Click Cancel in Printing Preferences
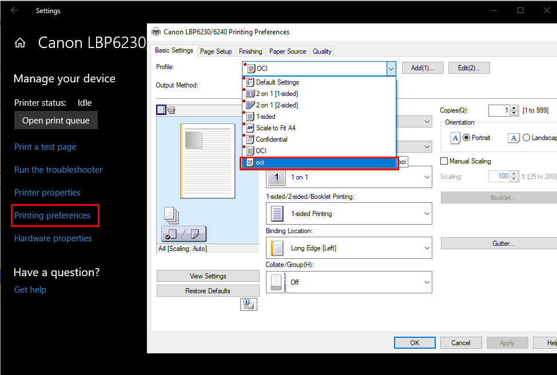The image size is (557, 375). (461, 342)
